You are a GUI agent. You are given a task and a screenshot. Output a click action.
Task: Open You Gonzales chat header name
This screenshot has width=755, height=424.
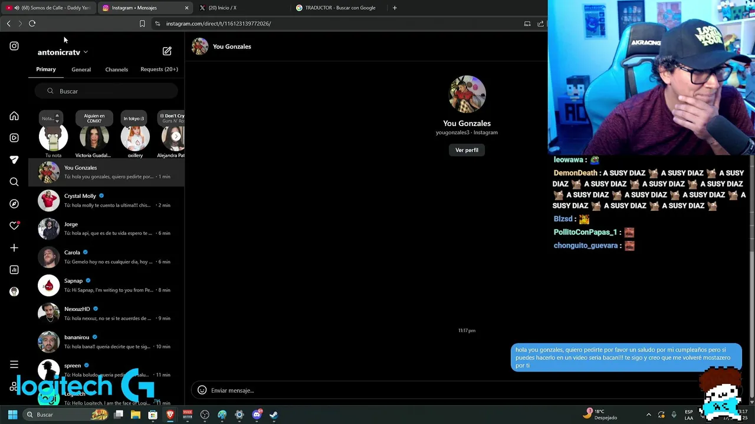pyautogui.click(x=232, y=47)
